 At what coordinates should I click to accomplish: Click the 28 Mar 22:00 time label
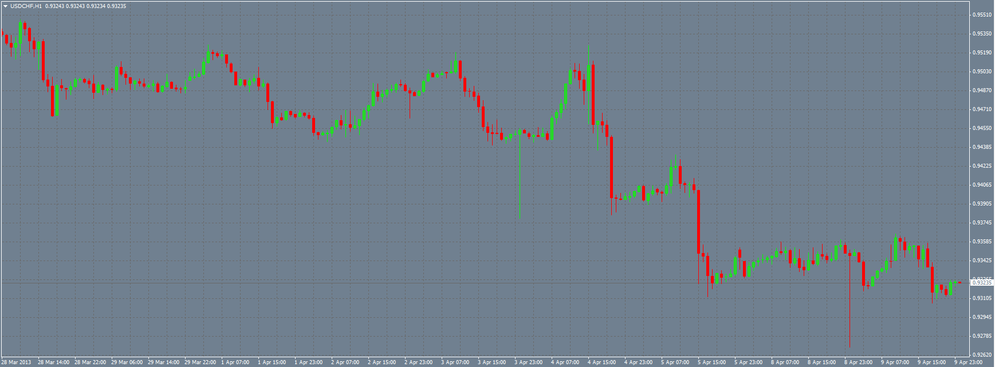(91, 362)
